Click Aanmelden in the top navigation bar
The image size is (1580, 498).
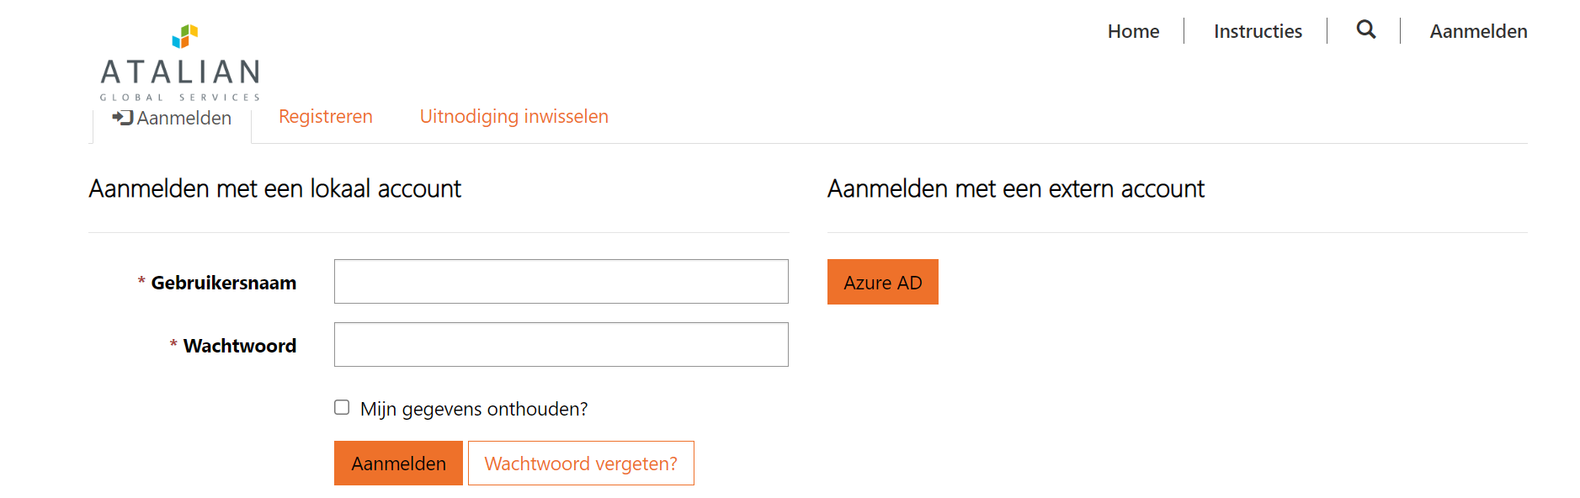coord(1478,31)
